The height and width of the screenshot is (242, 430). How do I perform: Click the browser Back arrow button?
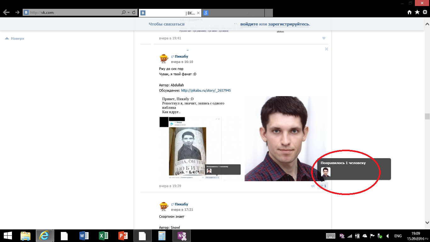click(x=6, y=13)
